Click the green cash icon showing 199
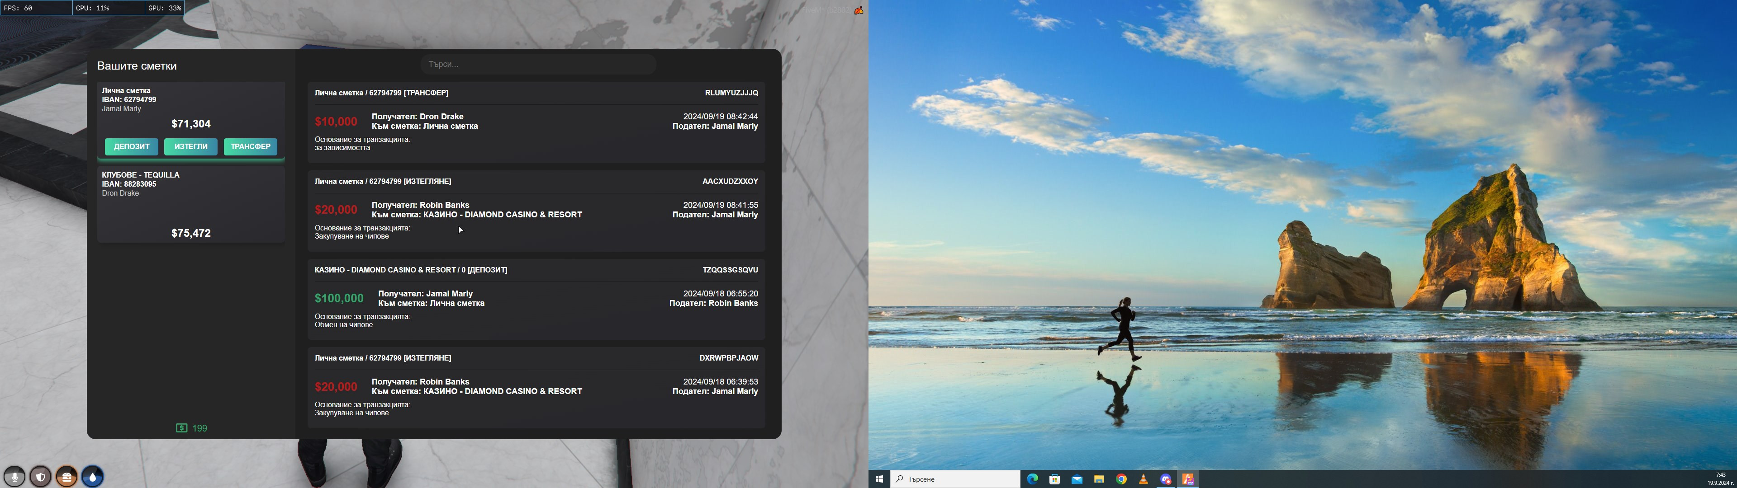The image size is (1737, 488). click(x=182, y=428)
